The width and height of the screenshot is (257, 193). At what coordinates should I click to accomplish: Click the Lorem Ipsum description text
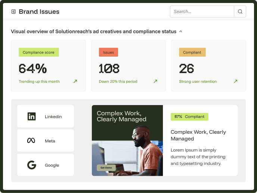point(198,157)
